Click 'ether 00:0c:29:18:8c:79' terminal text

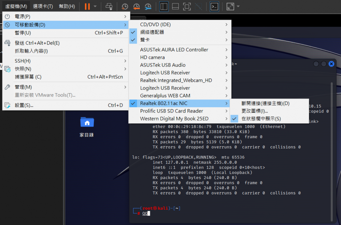click(182, 126)
